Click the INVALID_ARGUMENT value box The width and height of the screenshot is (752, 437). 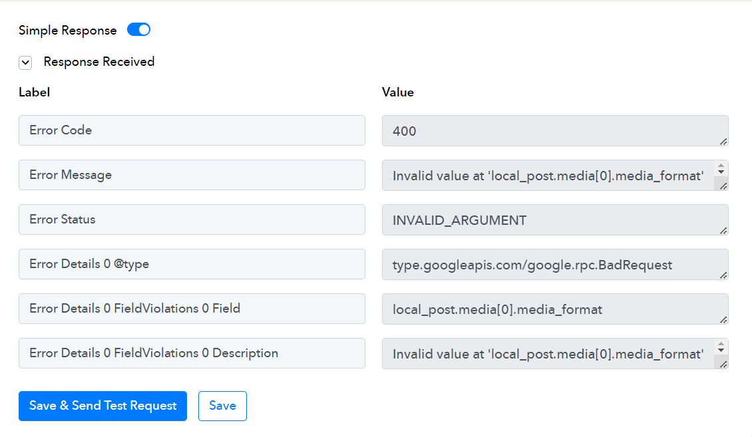(x=555, y=220)
